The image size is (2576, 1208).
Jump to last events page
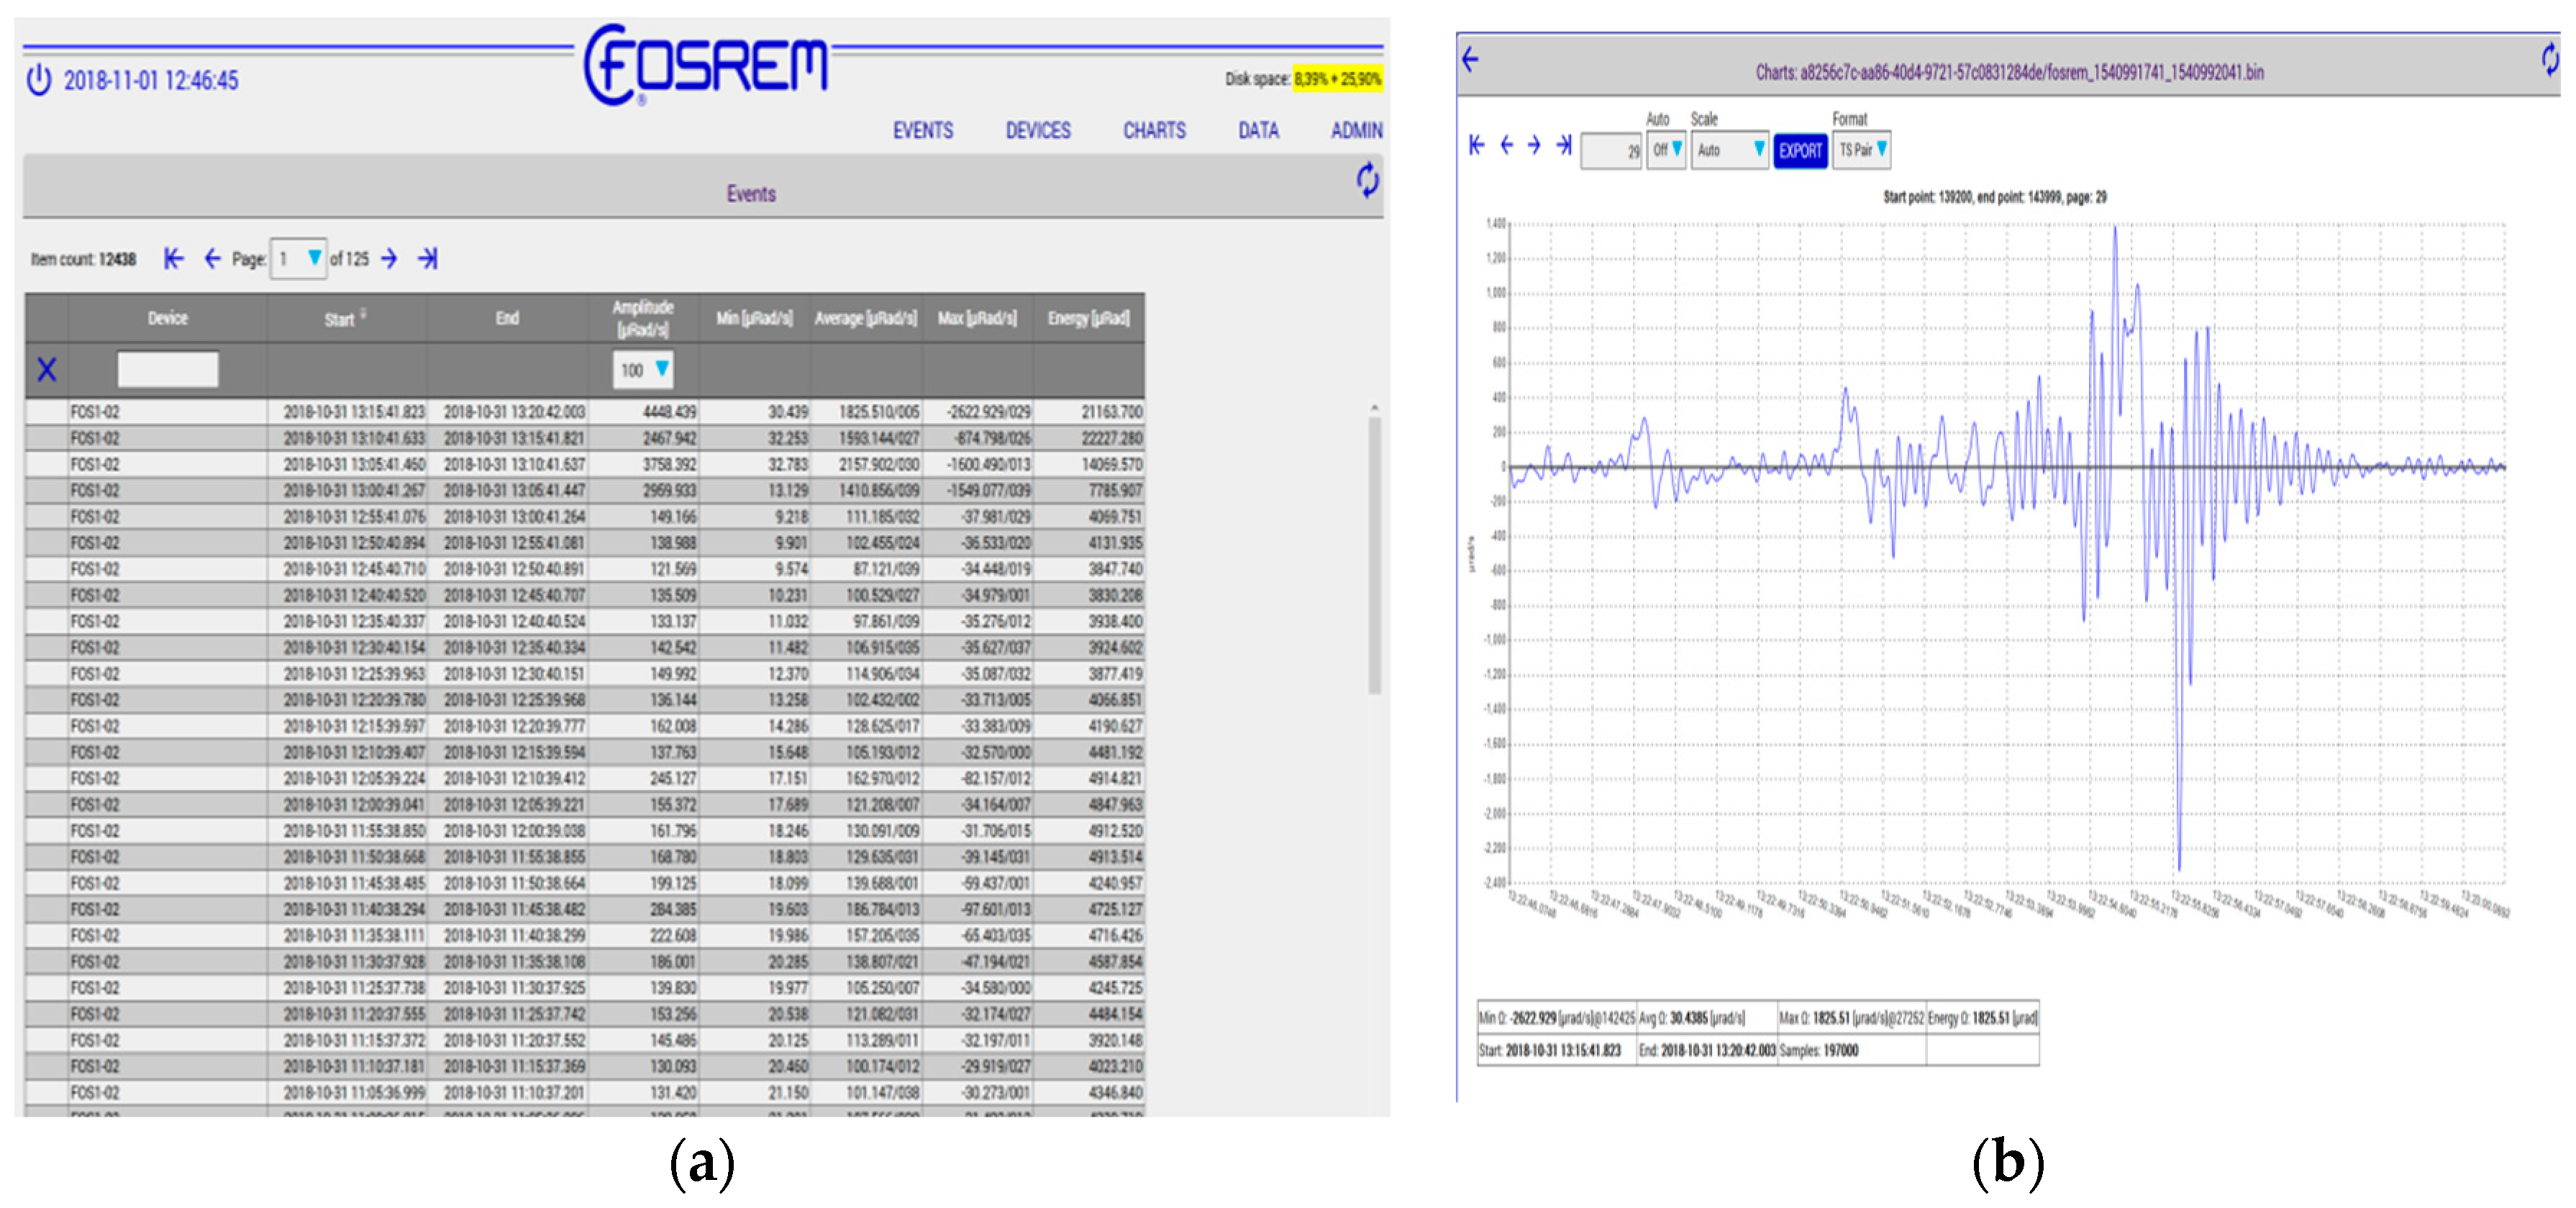tap(428, 259)
